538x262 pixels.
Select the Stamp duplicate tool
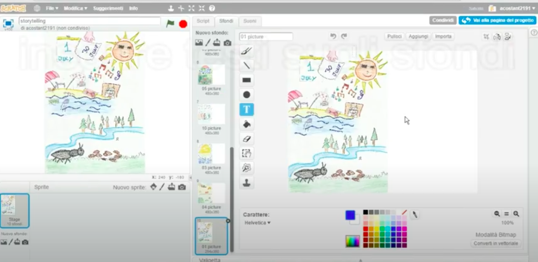point(247,183)
